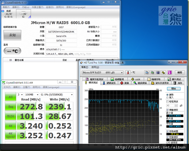The image size is (189, 151).
Task: Click the purple download arrow icon in HD Tune
Action: click(169, 72)
